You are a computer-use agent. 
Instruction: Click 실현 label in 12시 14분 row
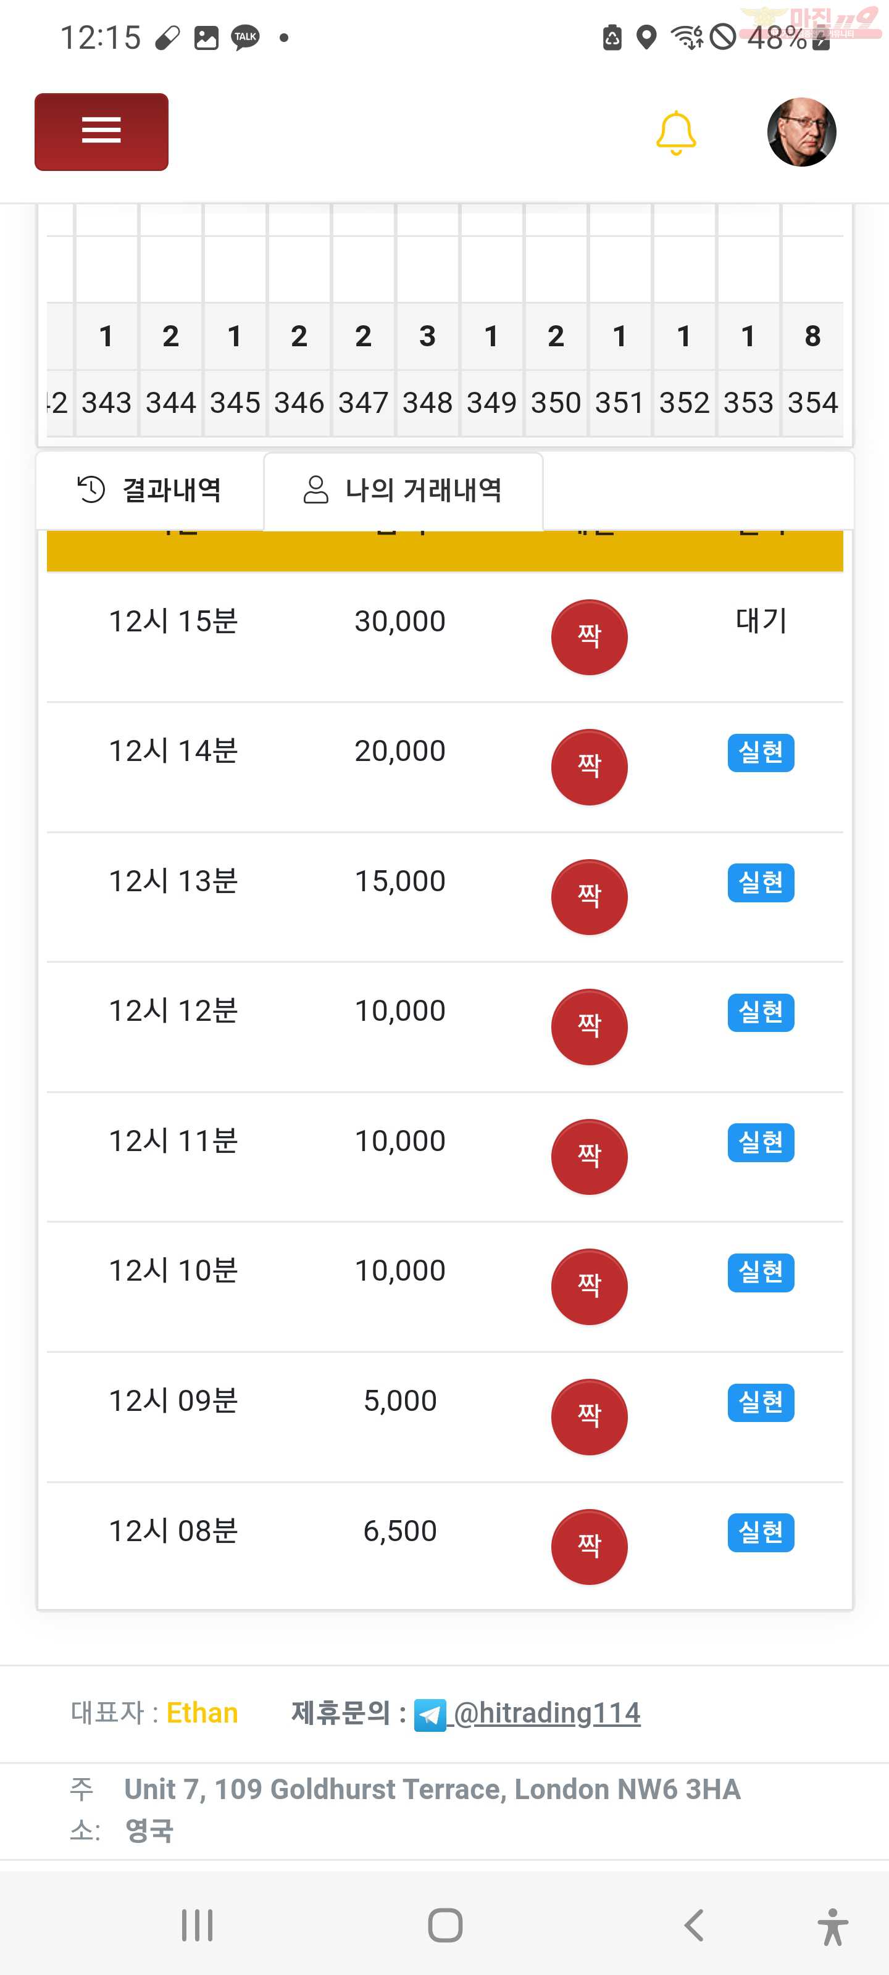tap(761, 752)
